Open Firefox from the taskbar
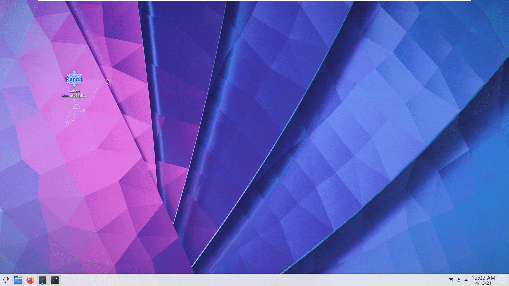The height and width of the screenshot is (286, 509). 30,280
